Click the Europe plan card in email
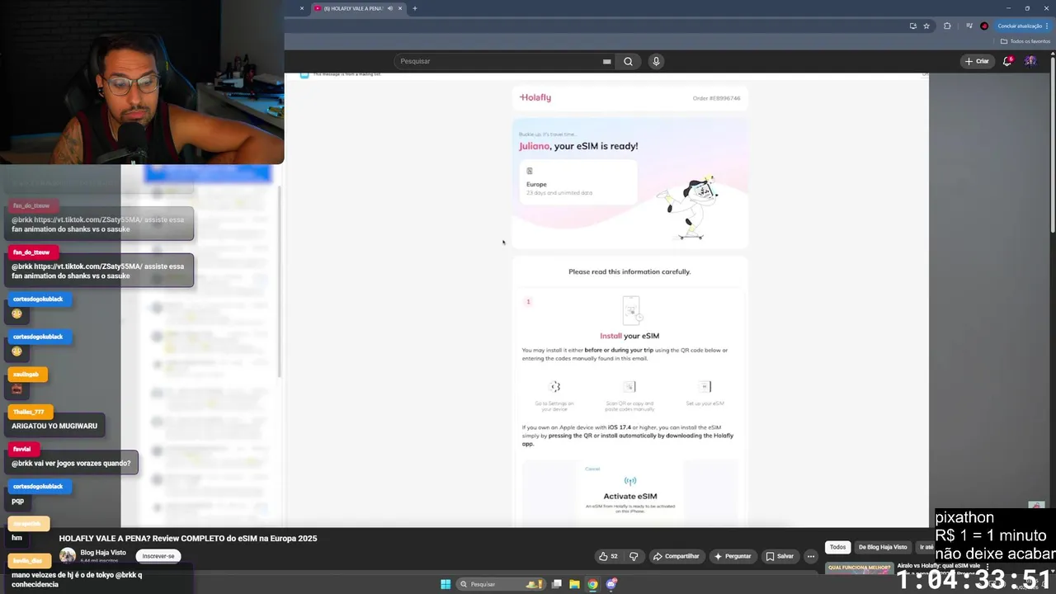Image resolution: width=1056 pixels, height=594 pixels. click(x=578, y=181)
